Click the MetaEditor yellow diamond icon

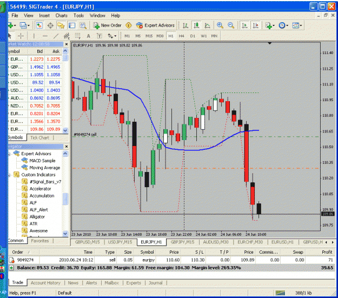pyautogui.click(x=129, y=25)
